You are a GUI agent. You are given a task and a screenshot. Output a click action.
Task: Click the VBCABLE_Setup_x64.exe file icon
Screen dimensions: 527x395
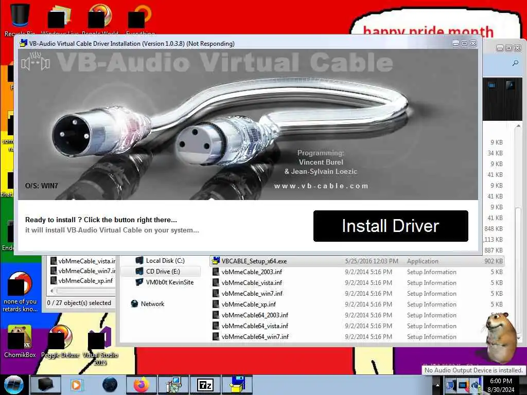coord(216,261)
